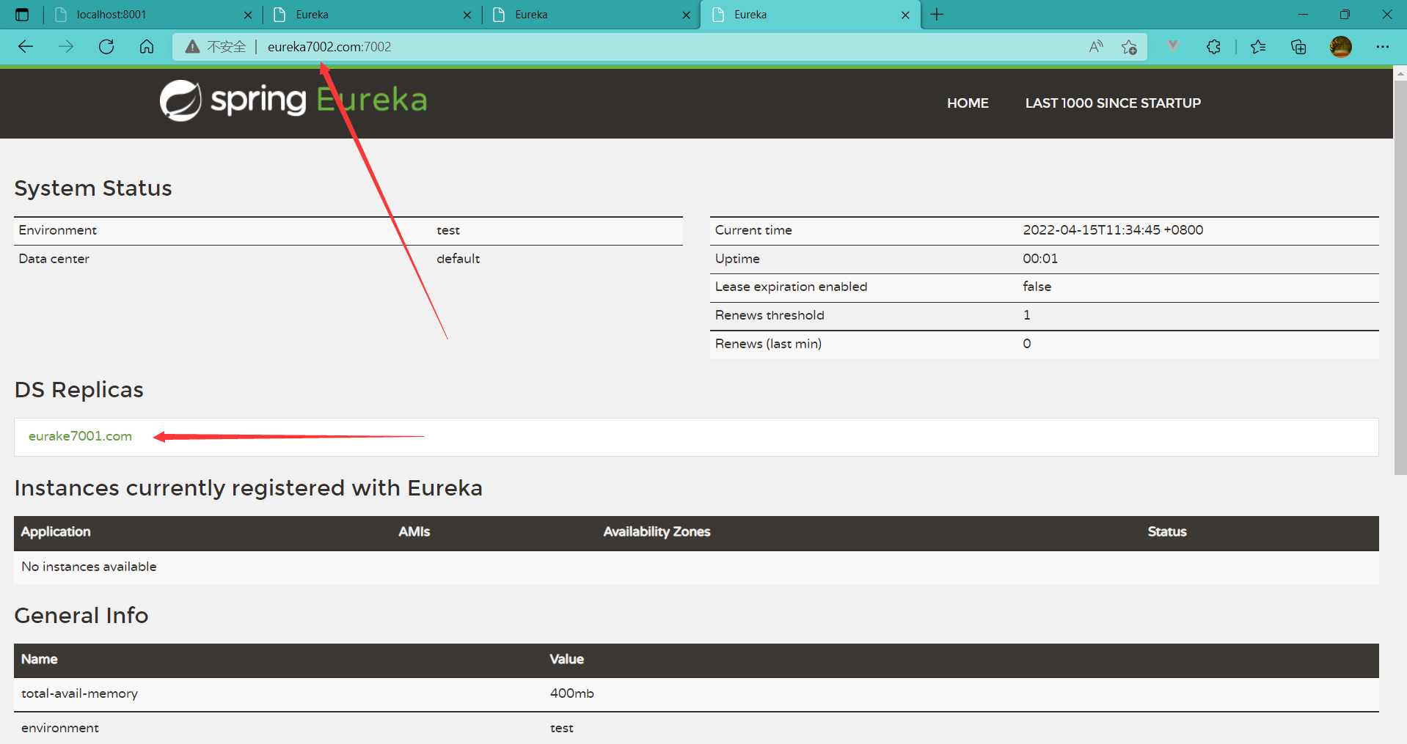
Task: Click the user profile avatar
Action: (1341, 47)
